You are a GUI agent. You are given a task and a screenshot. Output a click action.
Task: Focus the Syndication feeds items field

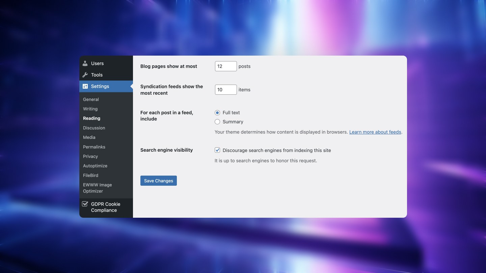click(x=225, y=90)
